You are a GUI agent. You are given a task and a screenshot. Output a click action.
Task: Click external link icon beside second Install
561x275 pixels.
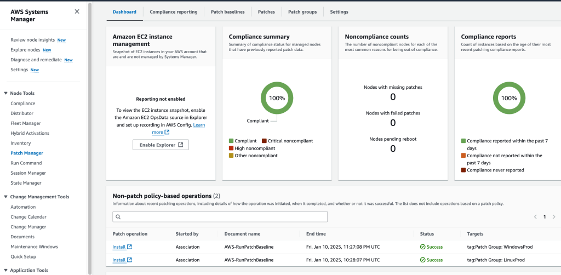point(129,260)
